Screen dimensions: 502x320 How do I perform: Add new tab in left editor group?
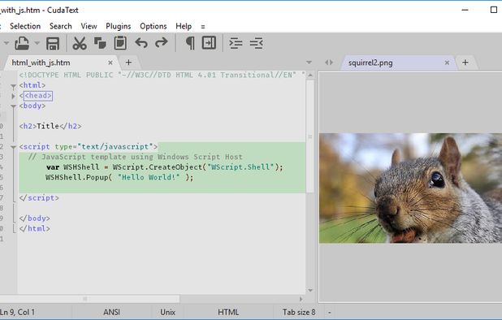(128, 63)
